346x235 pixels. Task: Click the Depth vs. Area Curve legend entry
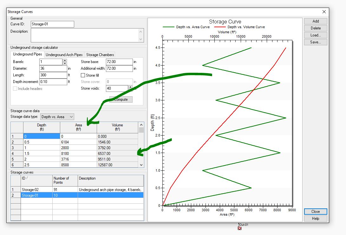tap(186, 27)
